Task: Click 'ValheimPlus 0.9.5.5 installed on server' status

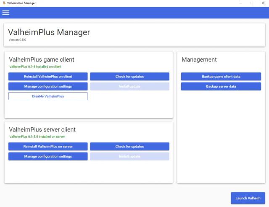Action: [x=37, y=137]
